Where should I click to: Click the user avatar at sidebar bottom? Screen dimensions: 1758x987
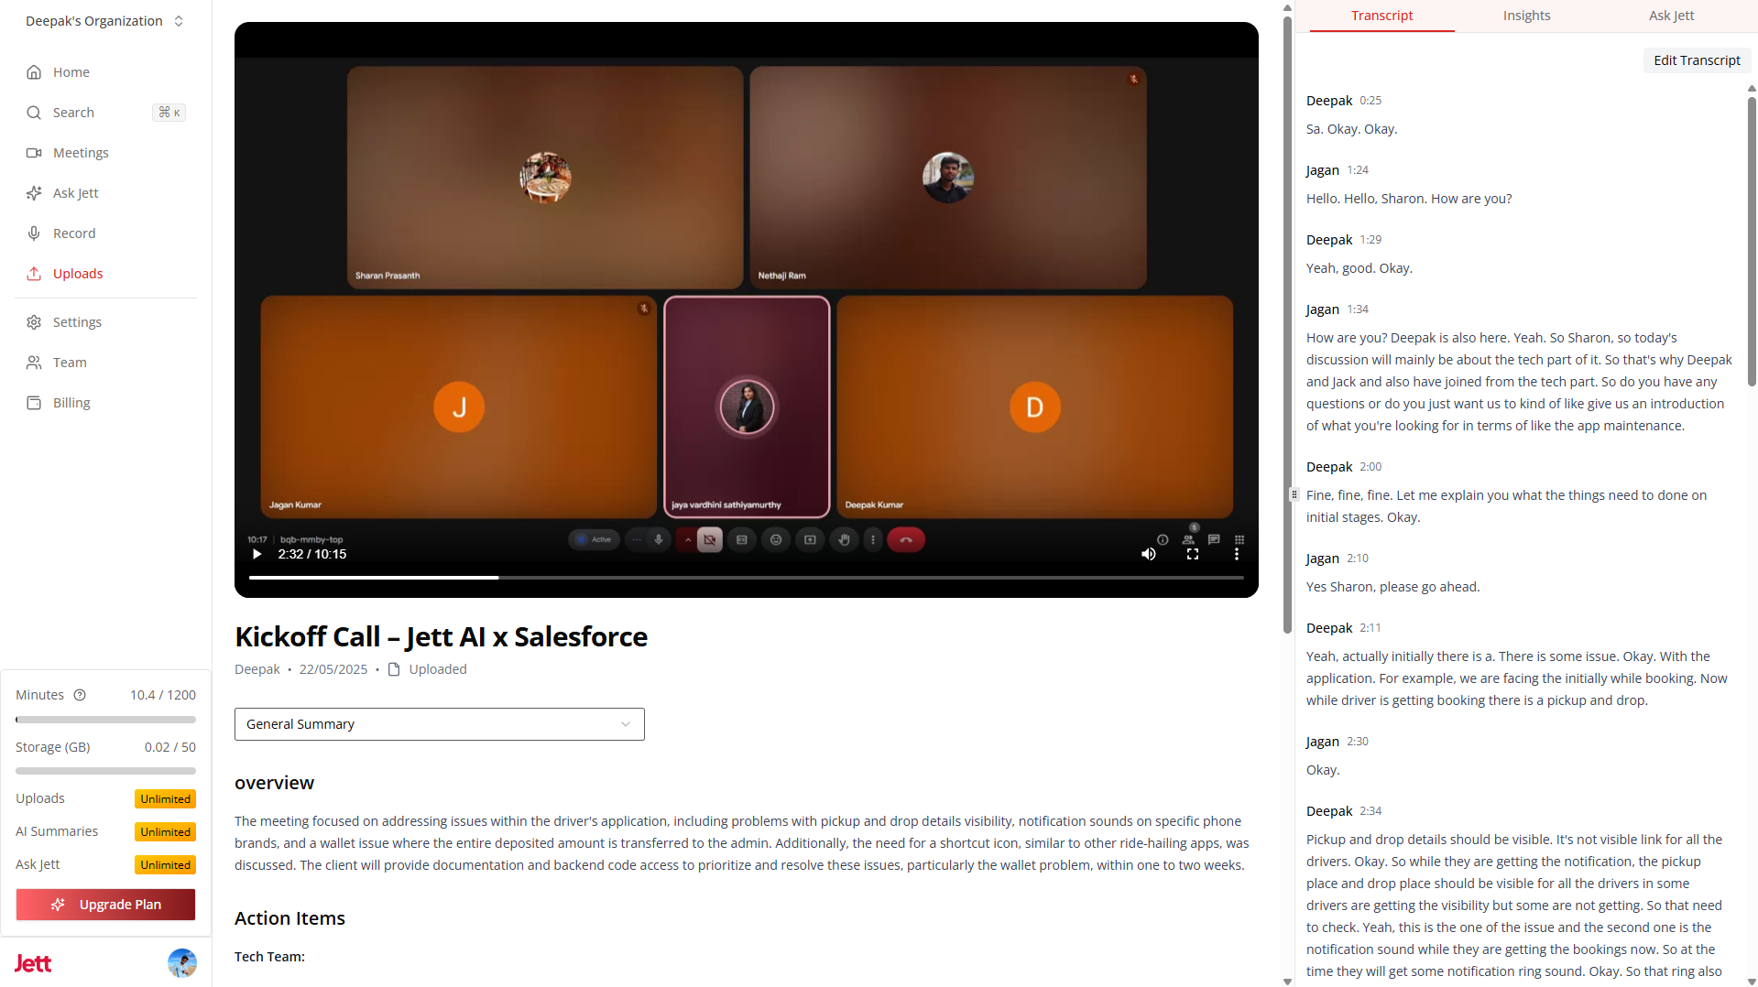182,963
